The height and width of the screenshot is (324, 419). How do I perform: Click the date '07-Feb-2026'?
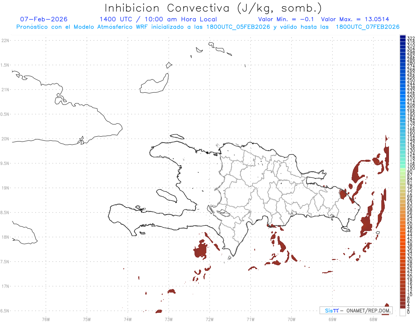(44, 19)
